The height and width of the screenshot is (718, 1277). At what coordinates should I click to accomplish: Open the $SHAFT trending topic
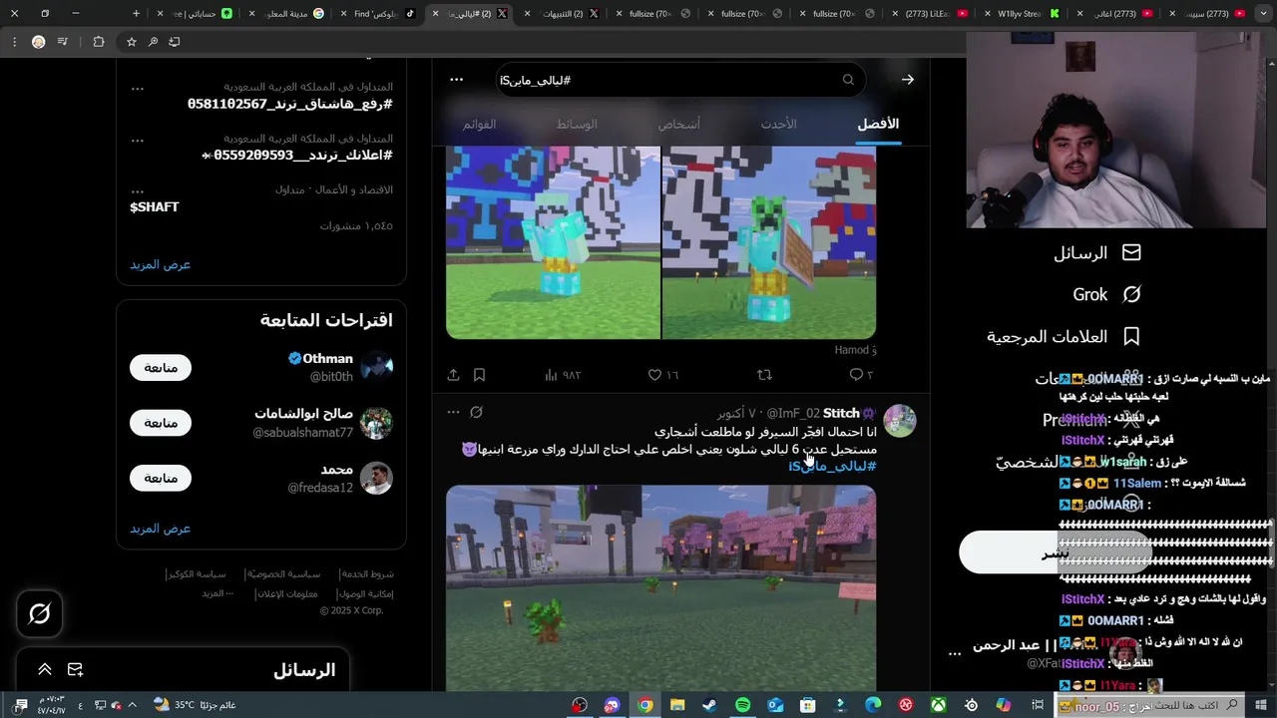[x=155, y=206]
